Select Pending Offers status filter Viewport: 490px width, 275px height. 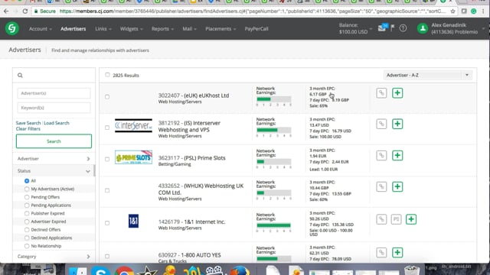click(27, 197)
